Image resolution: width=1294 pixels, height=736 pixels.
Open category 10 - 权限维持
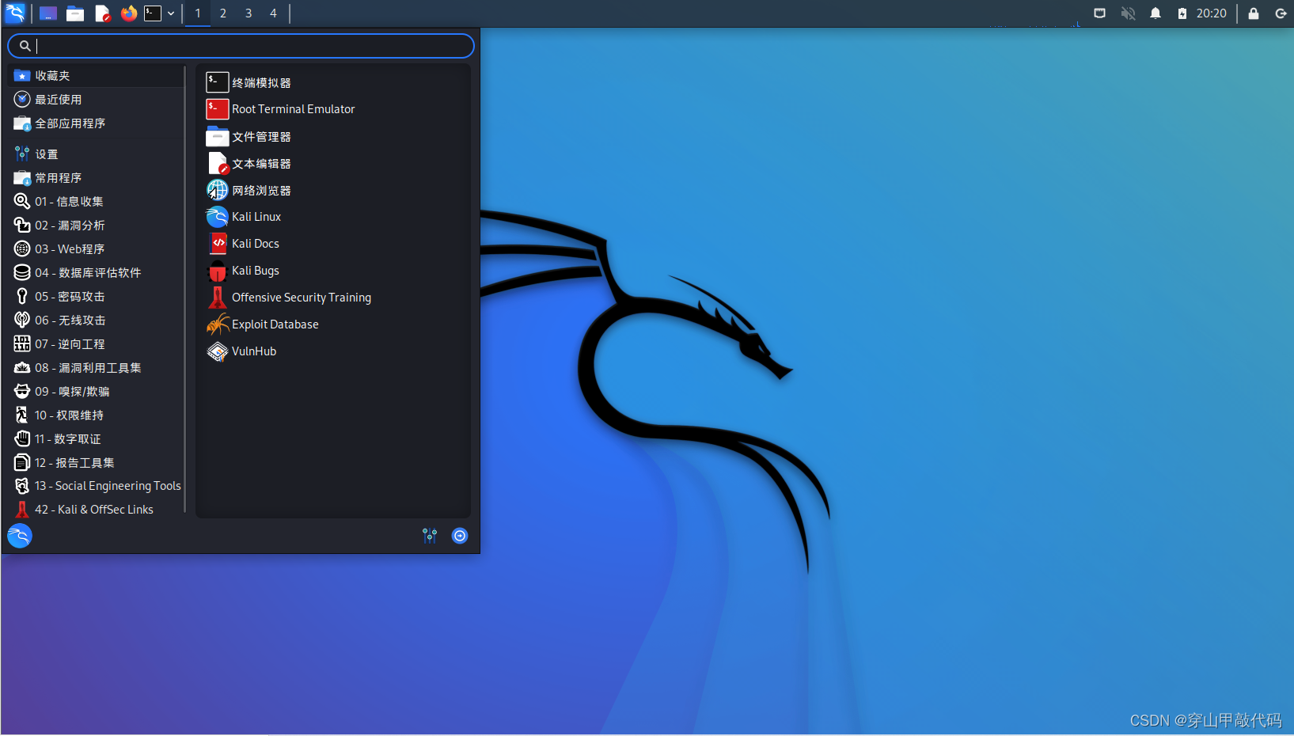point(96,415)
